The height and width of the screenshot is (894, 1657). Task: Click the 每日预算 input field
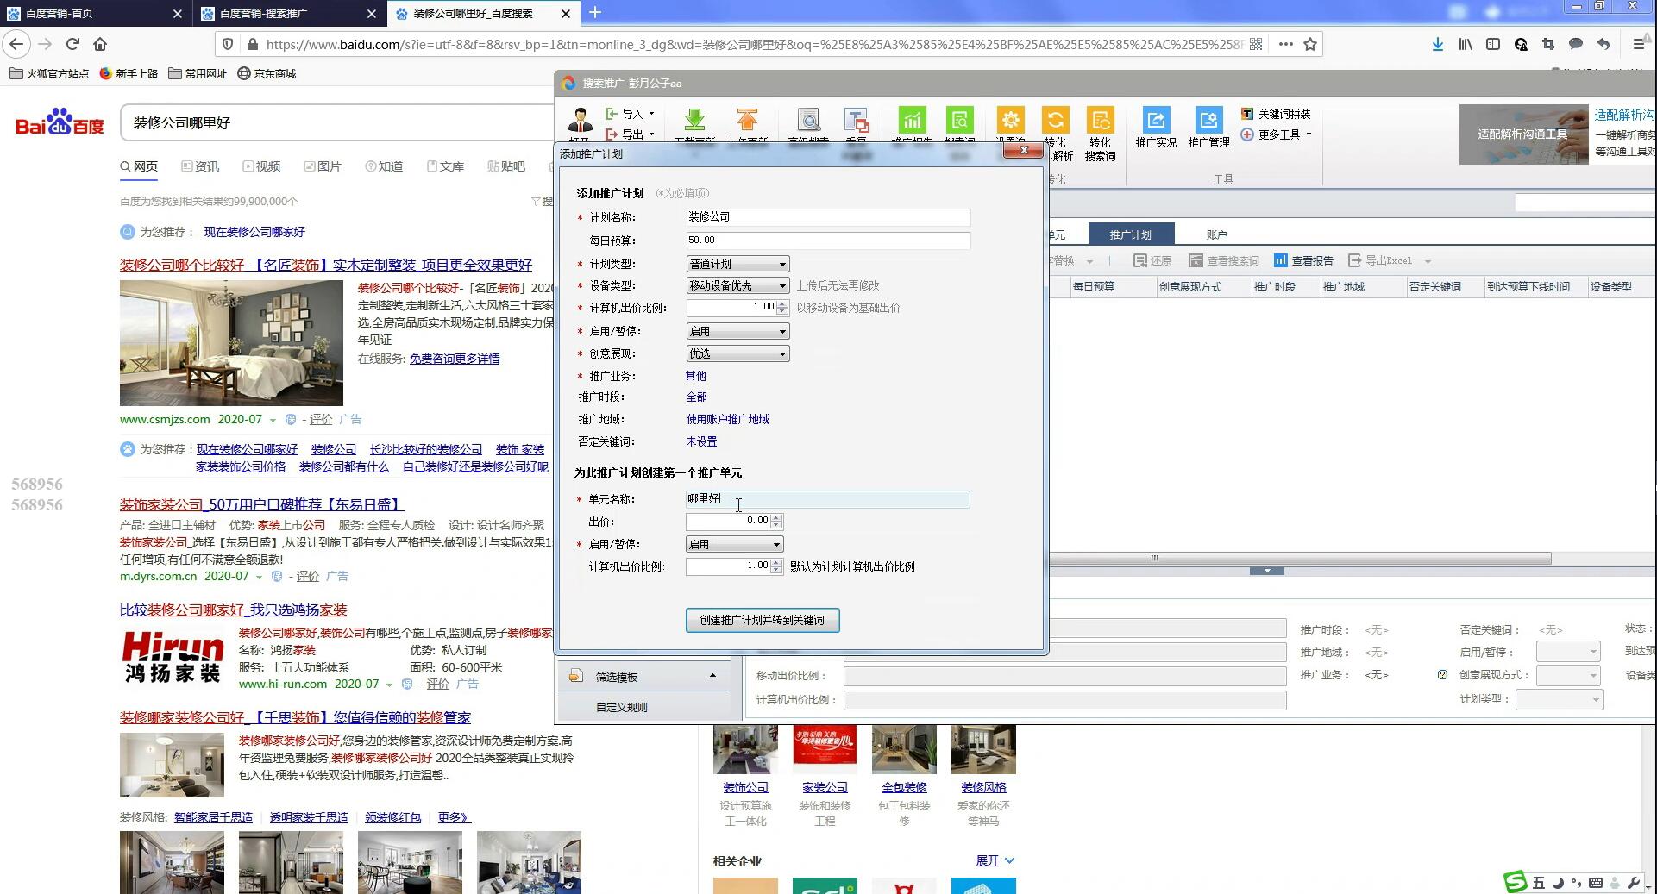tap(827, 241)
